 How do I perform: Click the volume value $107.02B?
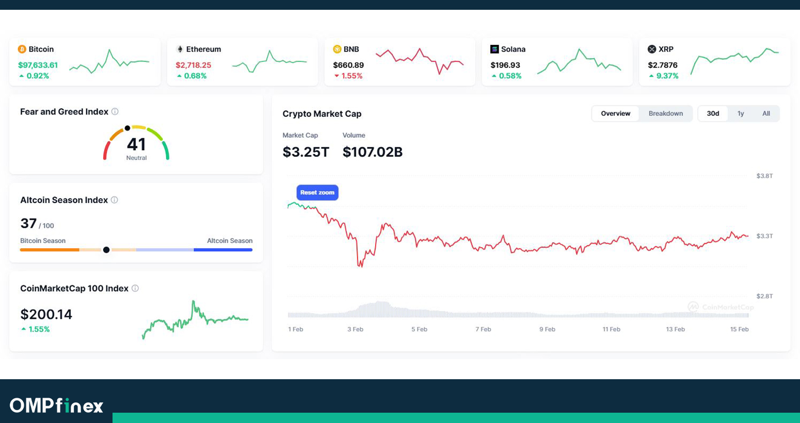(x=373, y=152)
